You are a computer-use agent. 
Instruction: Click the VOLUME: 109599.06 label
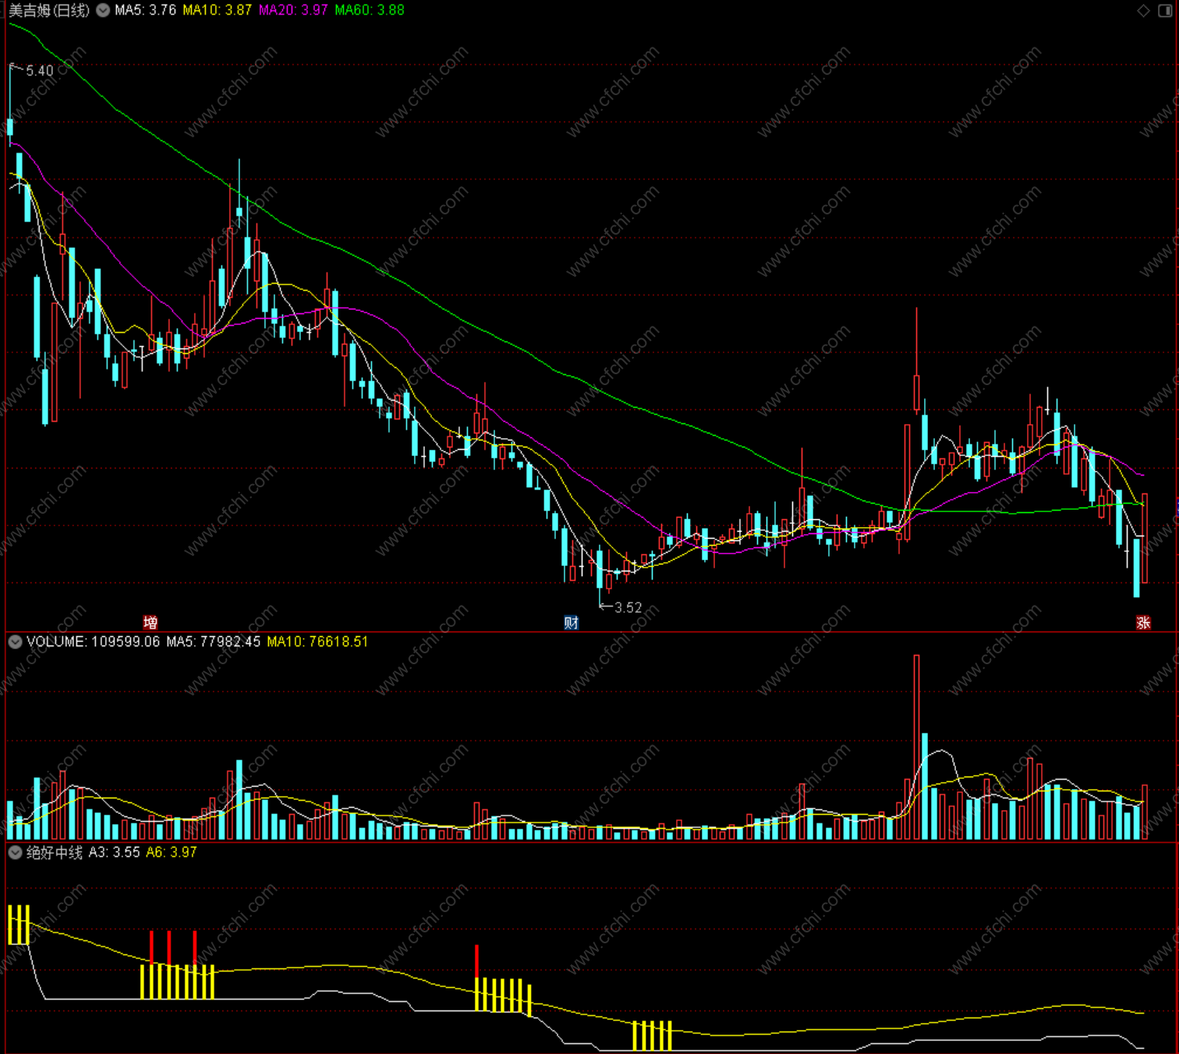click(93, 642)
